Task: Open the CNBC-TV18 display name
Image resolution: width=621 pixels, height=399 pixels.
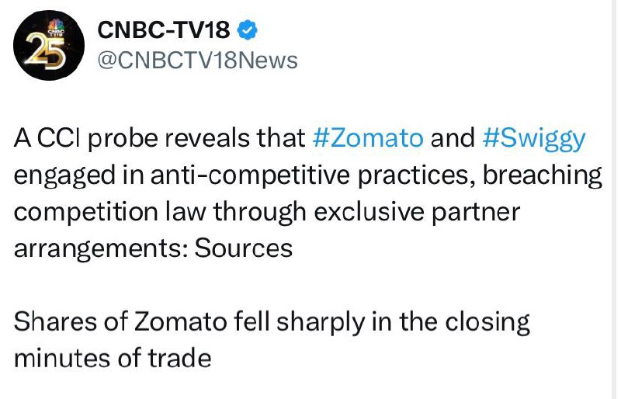Action: coord(164,29)
